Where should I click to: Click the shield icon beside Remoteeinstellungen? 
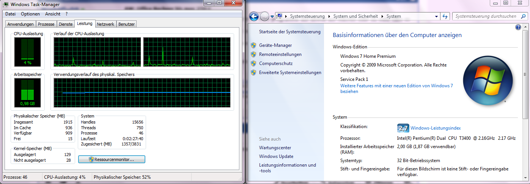coord(253,54)
